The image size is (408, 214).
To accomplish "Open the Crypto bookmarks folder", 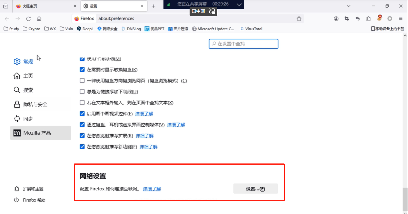I will tap(31, 29).
